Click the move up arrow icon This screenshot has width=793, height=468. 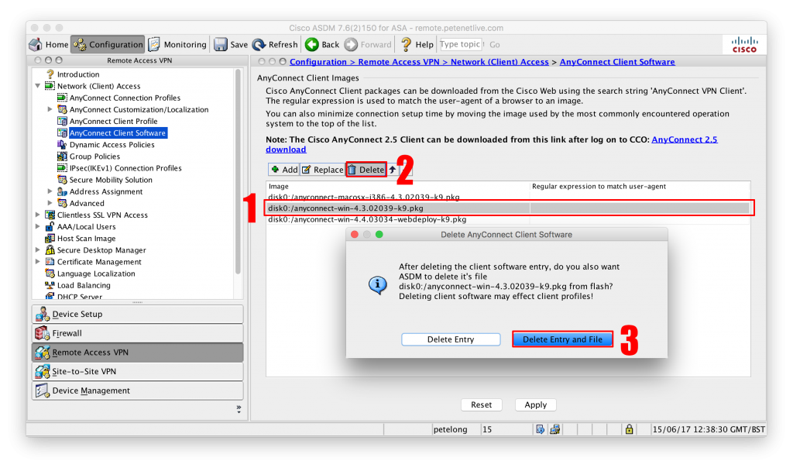click(393, 170)
